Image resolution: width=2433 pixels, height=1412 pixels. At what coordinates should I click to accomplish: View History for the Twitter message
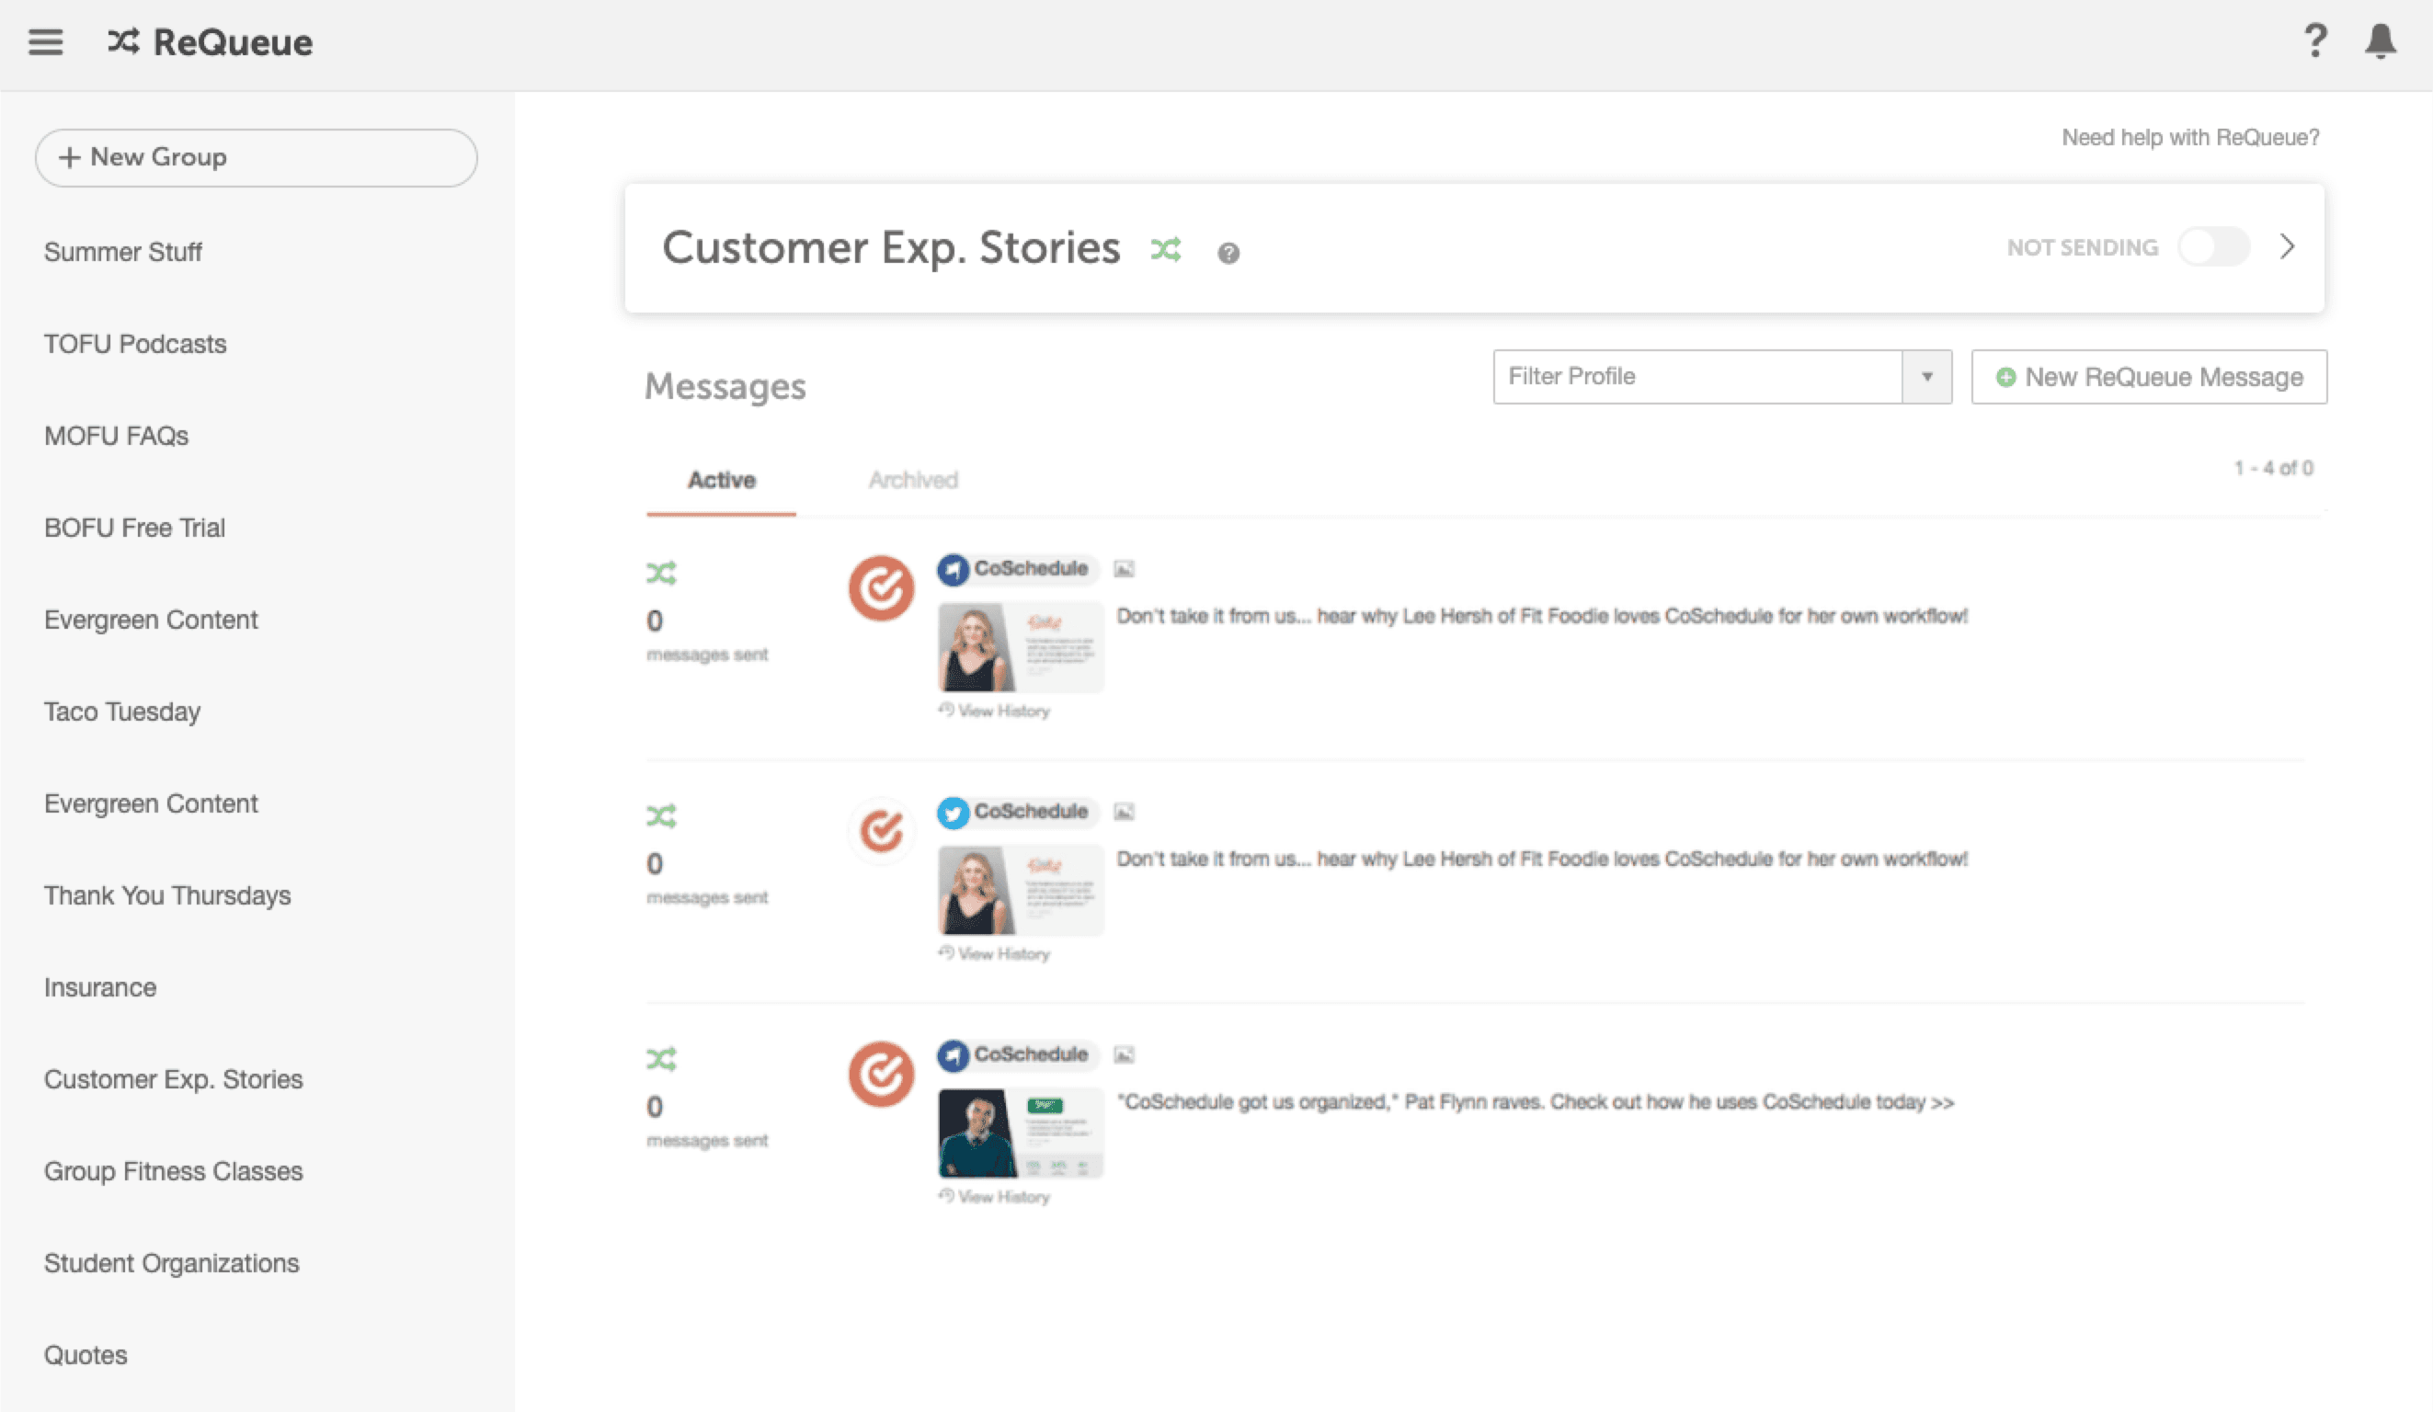(x=995, y=954)
